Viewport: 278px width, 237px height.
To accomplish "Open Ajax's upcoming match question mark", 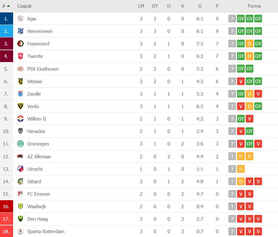I will tap(232, 19).
